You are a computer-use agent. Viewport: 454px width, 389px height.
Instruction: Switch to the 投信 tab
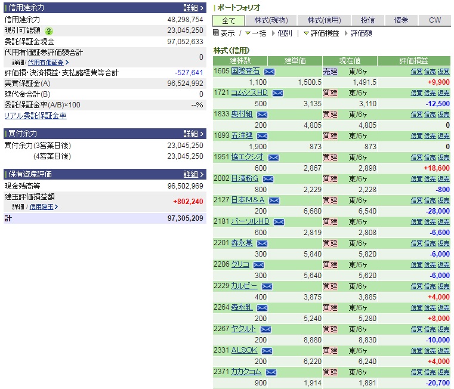click(367, 20)
